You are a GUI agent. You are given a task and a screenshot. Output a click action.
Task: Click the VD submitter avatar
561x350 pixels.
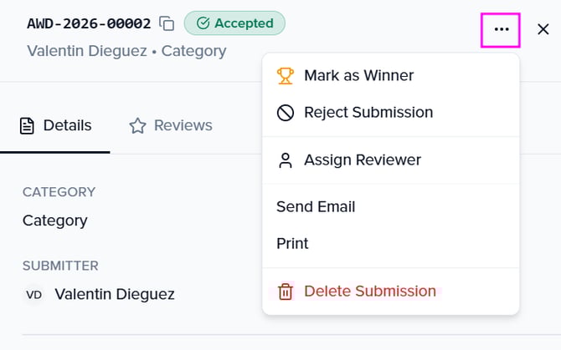pyautogui.click(x=34, y=295)
